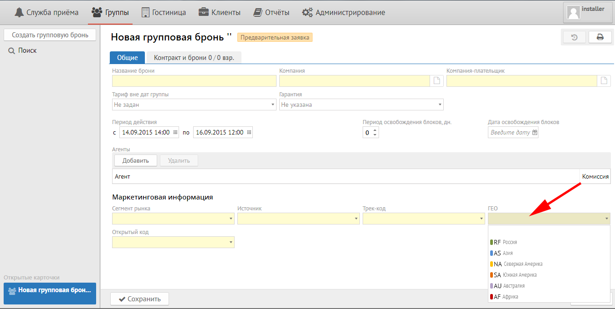Image resolution: width=615 pixels, height=309 pixels.
Task: Click the history icon button
Action: (574, 37)
